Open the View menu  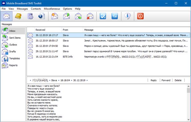(11, 9)
